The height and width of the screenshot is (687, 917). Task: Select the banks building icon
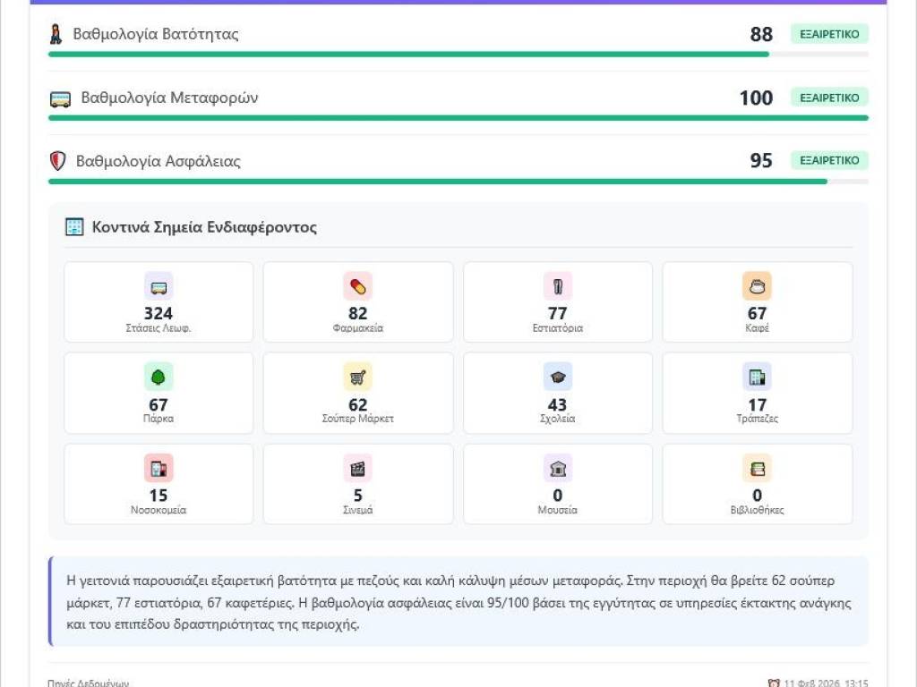pos(757,377)
